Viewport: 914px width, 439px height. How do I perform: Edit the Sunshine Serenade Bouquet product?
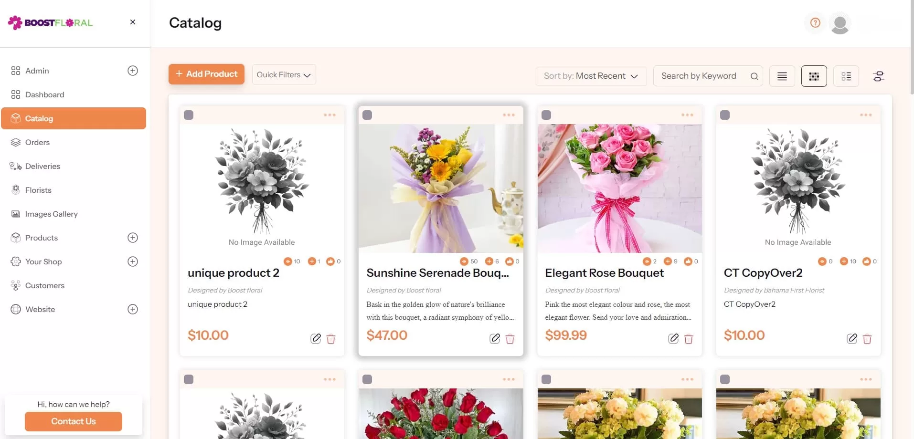[x=495, y=339]
